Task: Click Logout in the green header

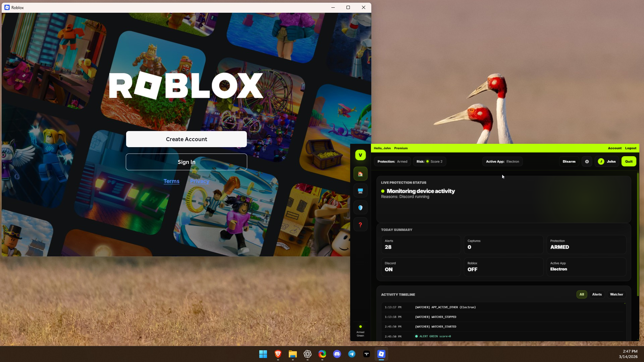Action: [x=631, y=148]
